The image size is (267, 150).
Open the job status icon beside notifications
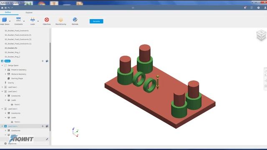click(252, 7)
